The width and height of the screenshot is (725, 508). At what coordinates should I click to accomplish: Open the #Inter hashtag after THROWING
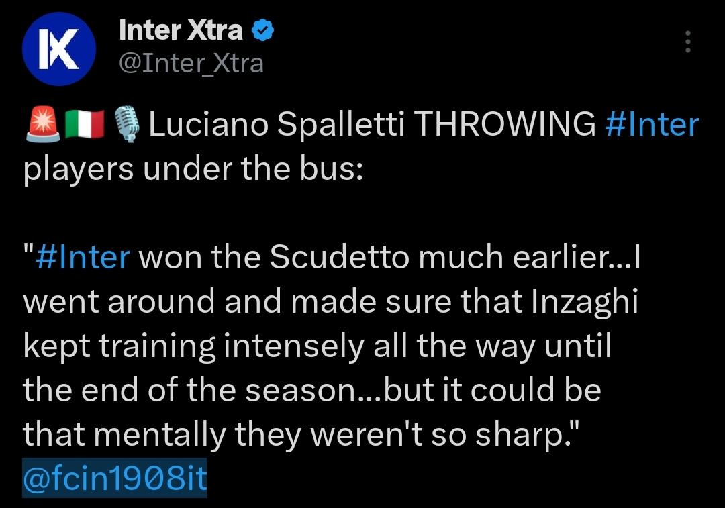[652, 125]
